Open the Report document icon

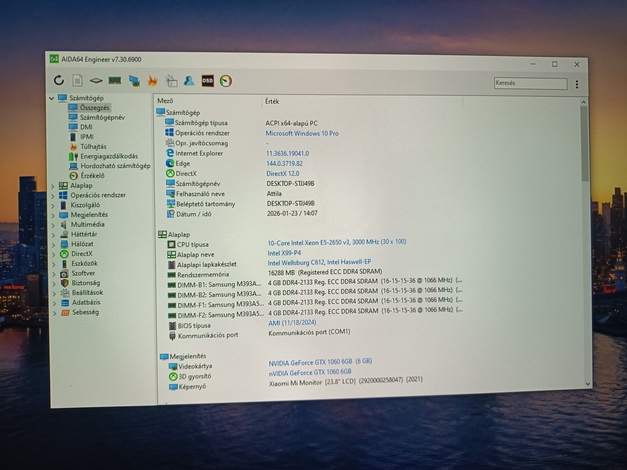pyautogui.click(x=77, y=80)
